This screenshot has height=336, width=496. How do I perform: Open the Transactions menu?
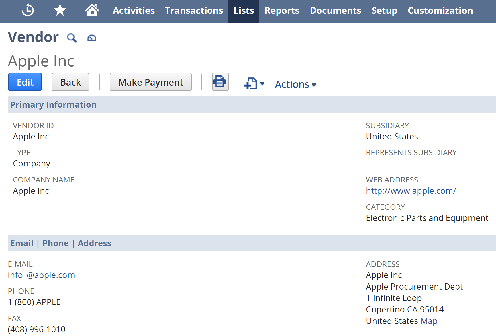pos(194,11)
